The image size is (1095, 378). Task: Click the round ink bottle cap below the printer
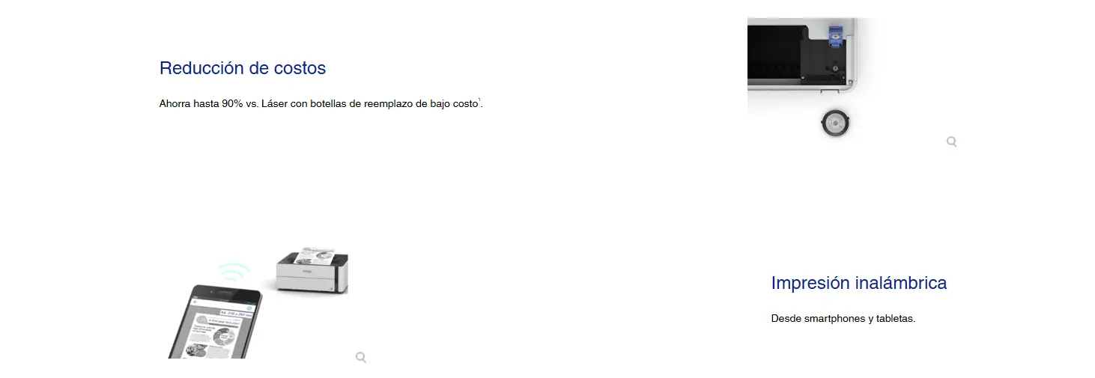pos(835,123)
